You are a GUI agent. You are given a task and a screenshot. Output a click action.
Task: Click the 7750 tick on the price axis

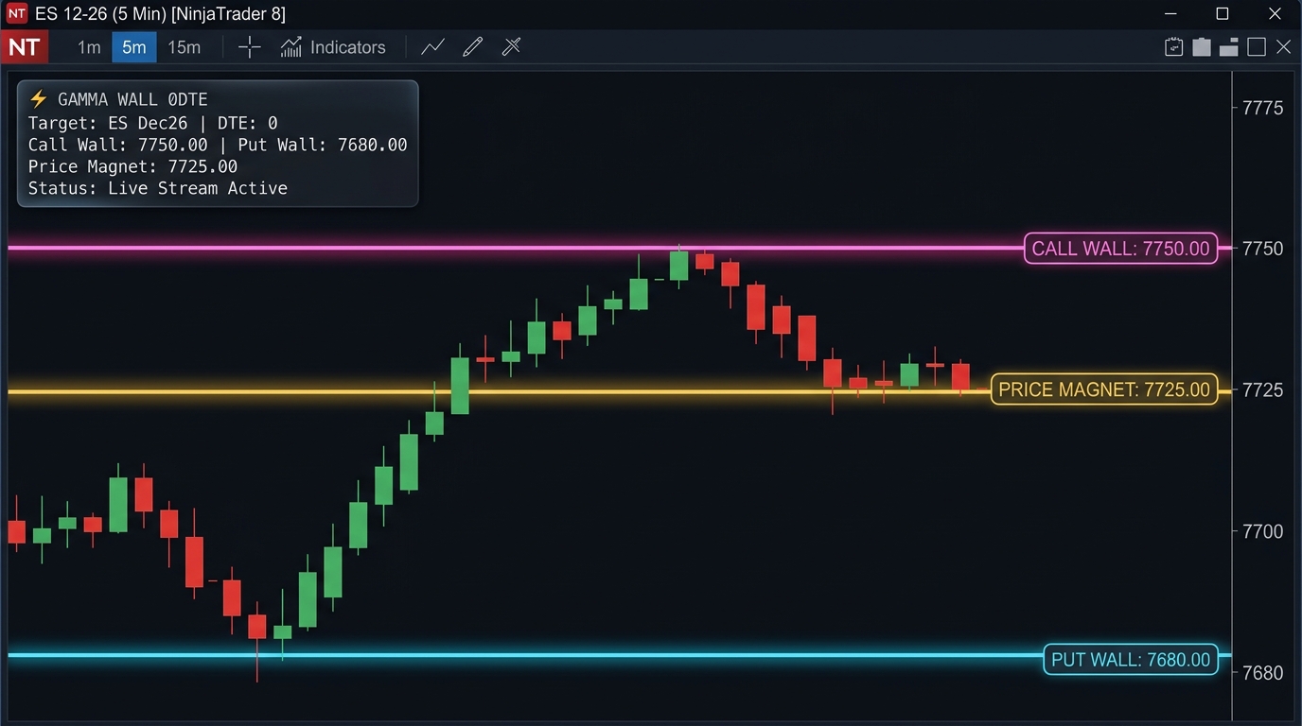pos(1262,249)
